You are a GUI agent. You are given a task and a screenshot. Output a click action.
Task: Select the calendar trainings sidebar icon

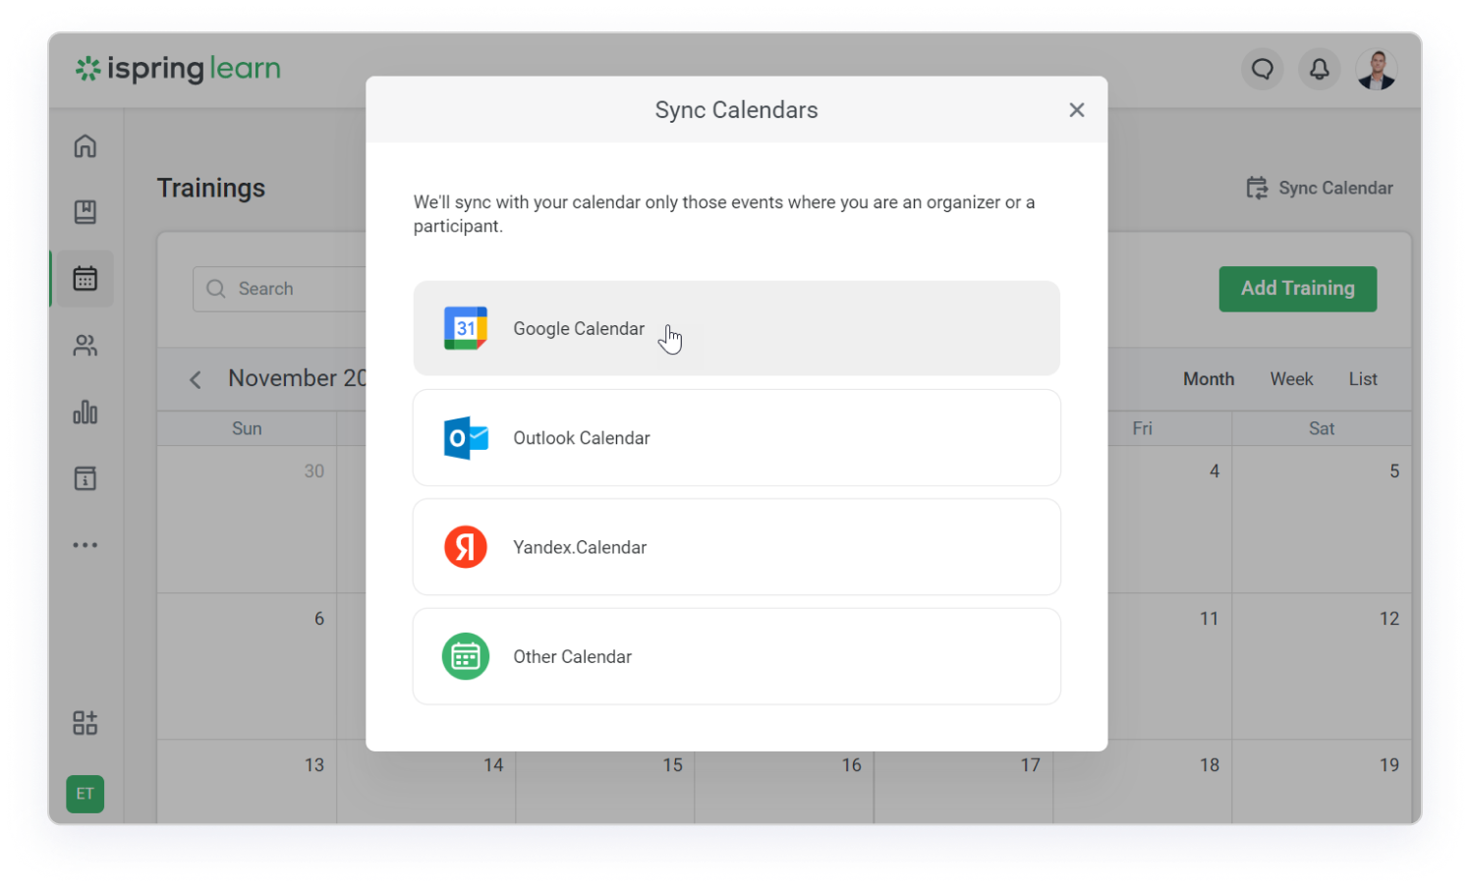click(x=85, y=279)
